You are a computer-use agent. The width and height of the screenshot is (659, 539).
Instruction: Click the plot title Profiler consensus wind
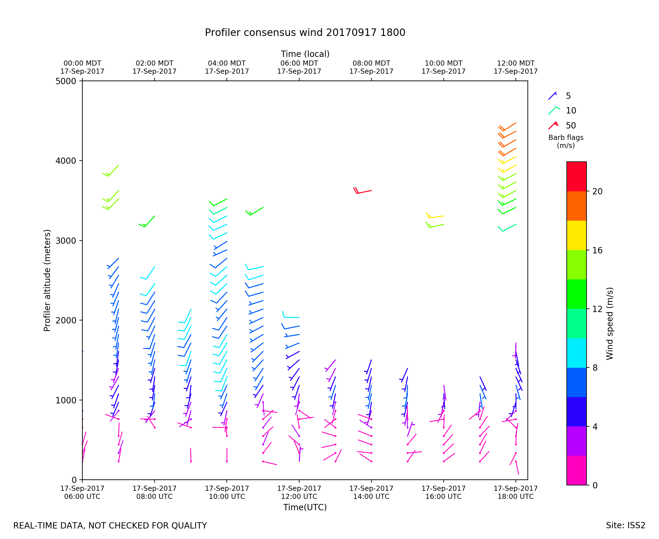(x=305, y=33)
